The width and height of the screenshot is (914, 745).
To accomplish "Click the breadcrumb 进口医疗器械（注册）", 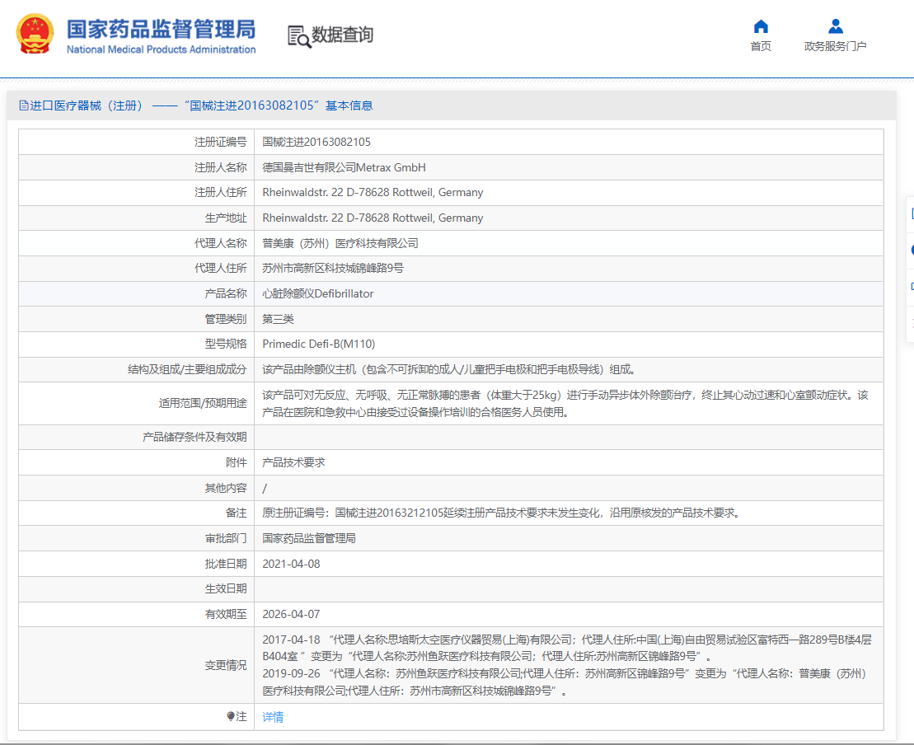I will pyautogui.click(x=86, y=105).
